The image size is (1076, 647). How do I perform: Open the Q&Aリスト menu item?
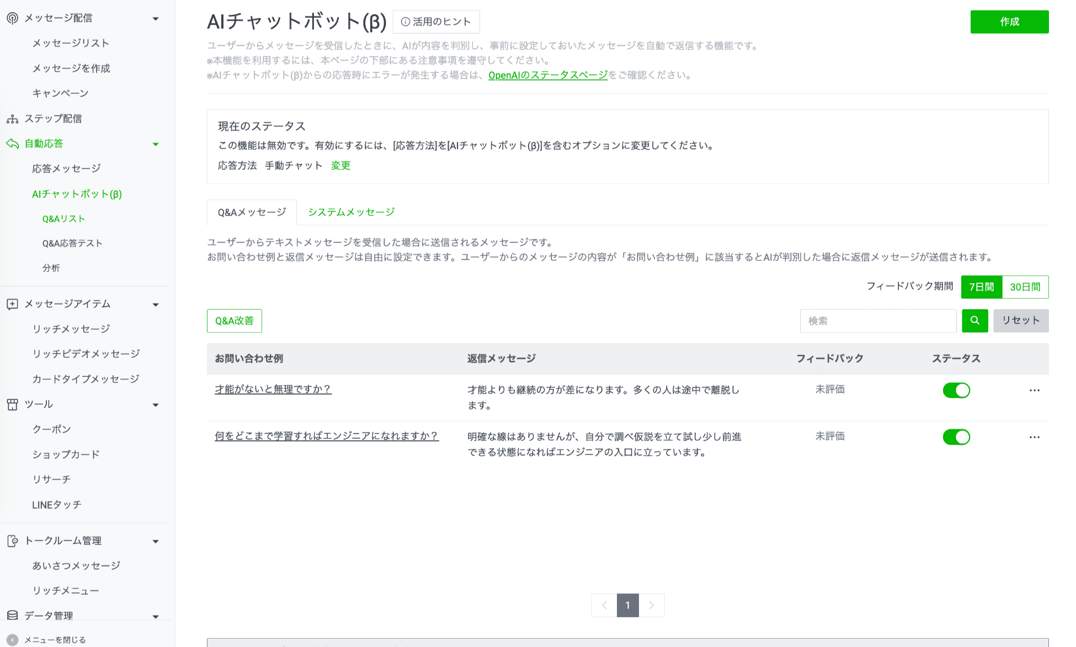tap(63, 218)
